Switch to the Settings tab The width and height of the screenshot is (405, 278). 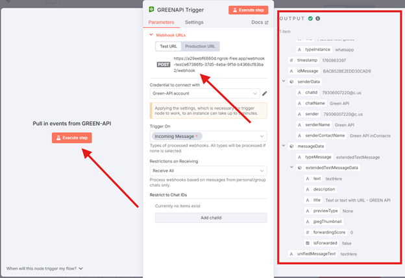point(193,23)
